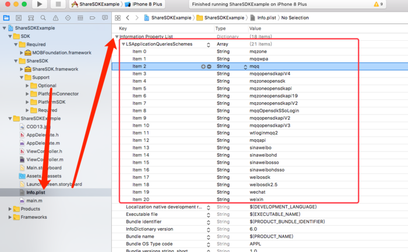The width and height of the screenshot is (408, 252).
Task: Click the Type column header
Action: coord(220,29)
